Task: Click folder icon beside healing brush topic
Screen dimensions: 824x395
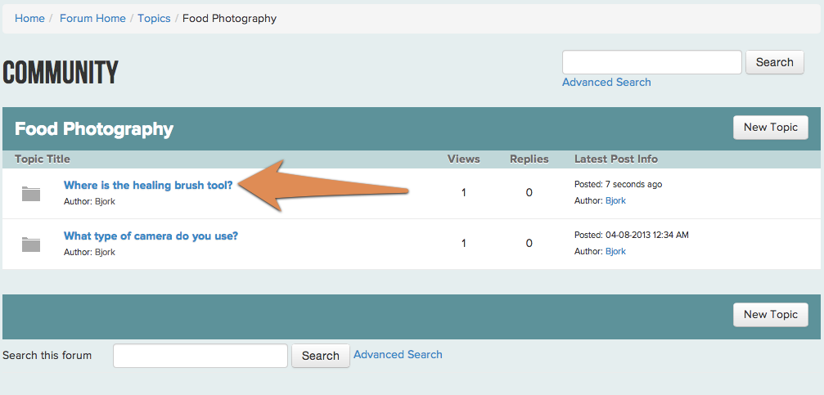Action: [x=31, y=193]
